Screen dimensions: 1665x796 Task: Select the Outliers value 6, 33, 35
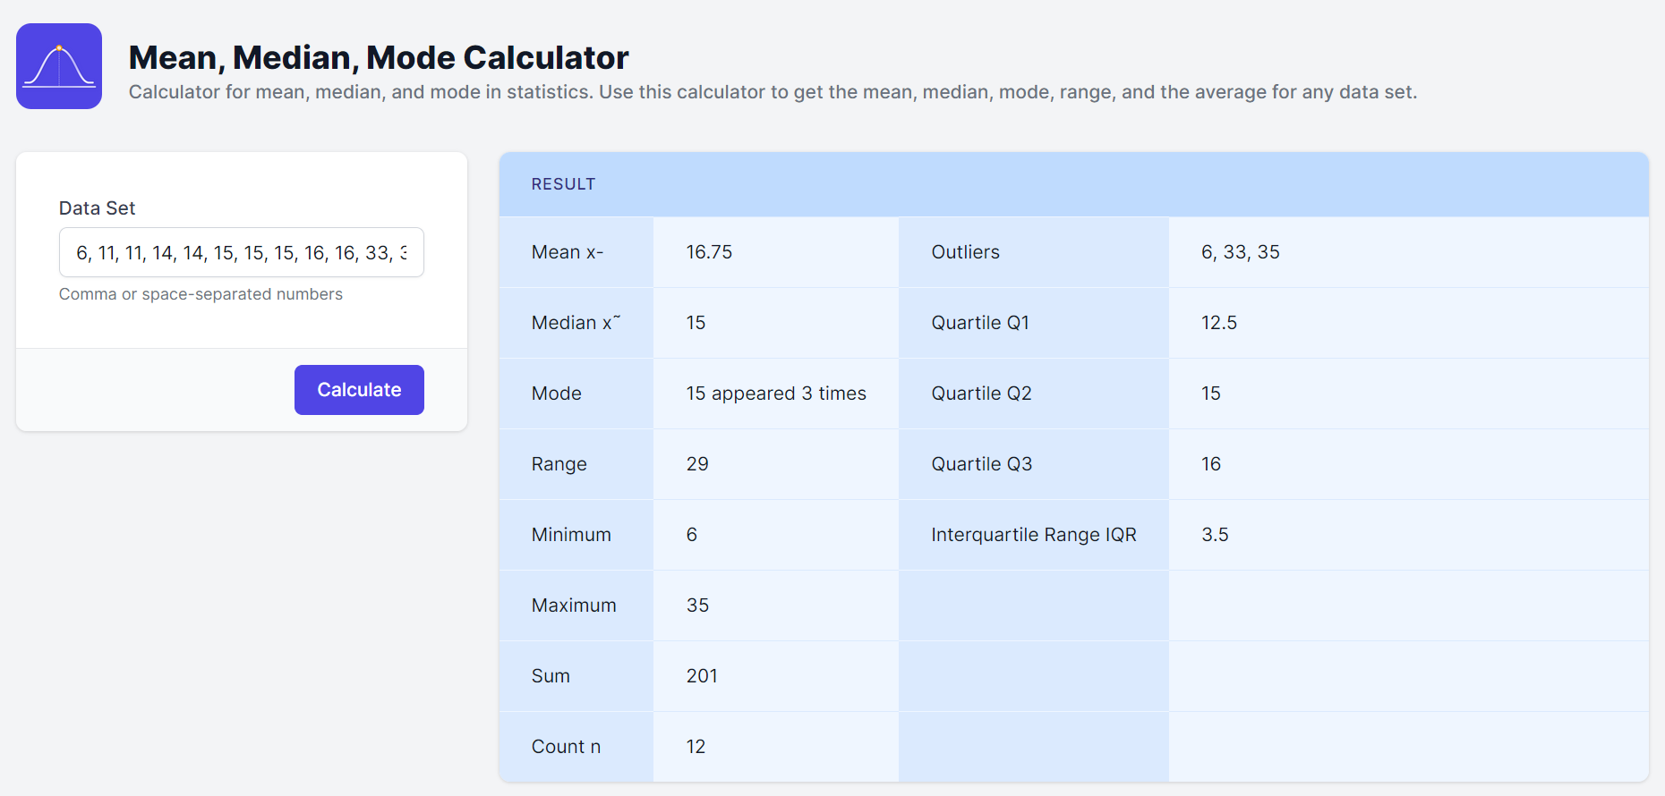[1240, 252]
